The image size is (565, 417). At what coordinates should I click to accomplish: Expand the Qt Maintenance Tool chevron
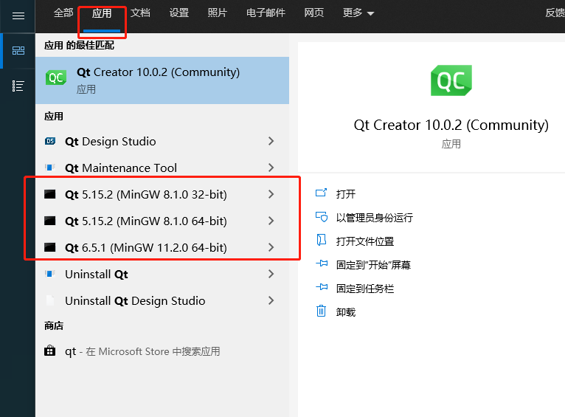(271, 168)
